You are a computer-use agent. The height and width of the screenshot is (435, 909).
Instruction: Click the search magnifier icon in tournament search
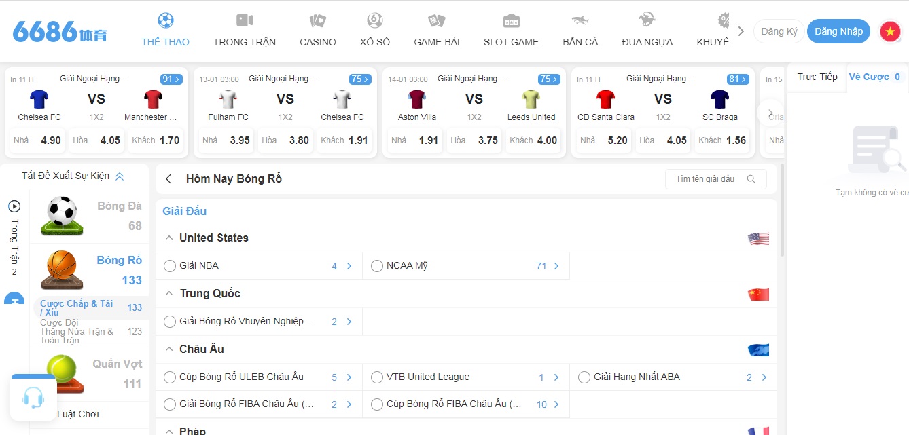point(751,179)
